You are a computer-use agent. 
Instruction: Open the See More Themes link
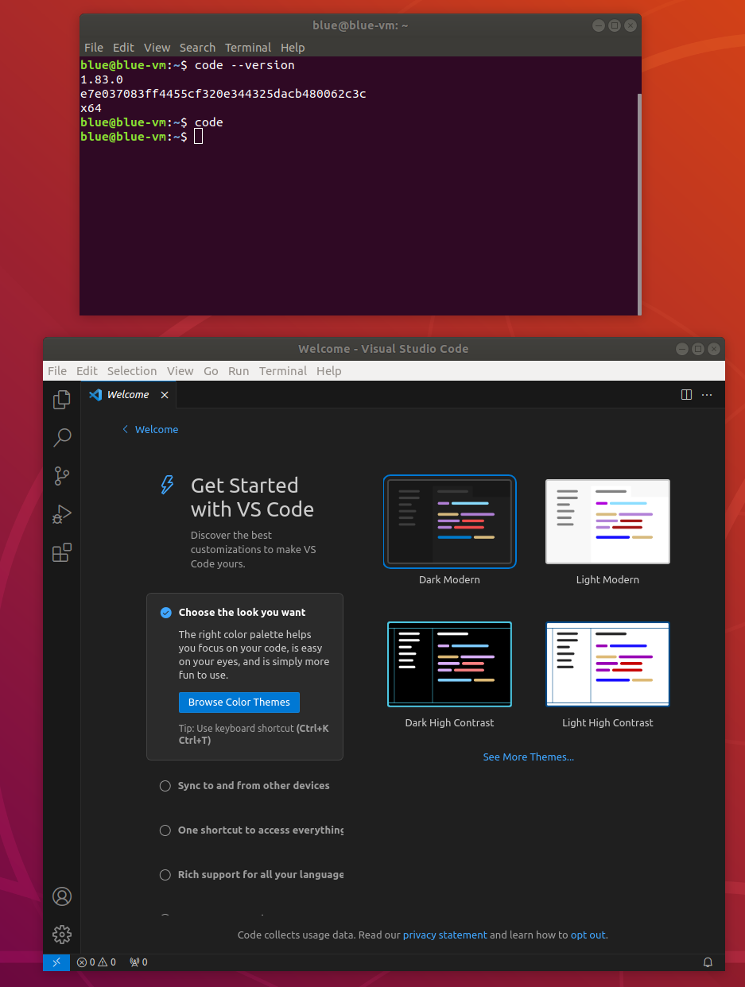click(x=529, y=757)
